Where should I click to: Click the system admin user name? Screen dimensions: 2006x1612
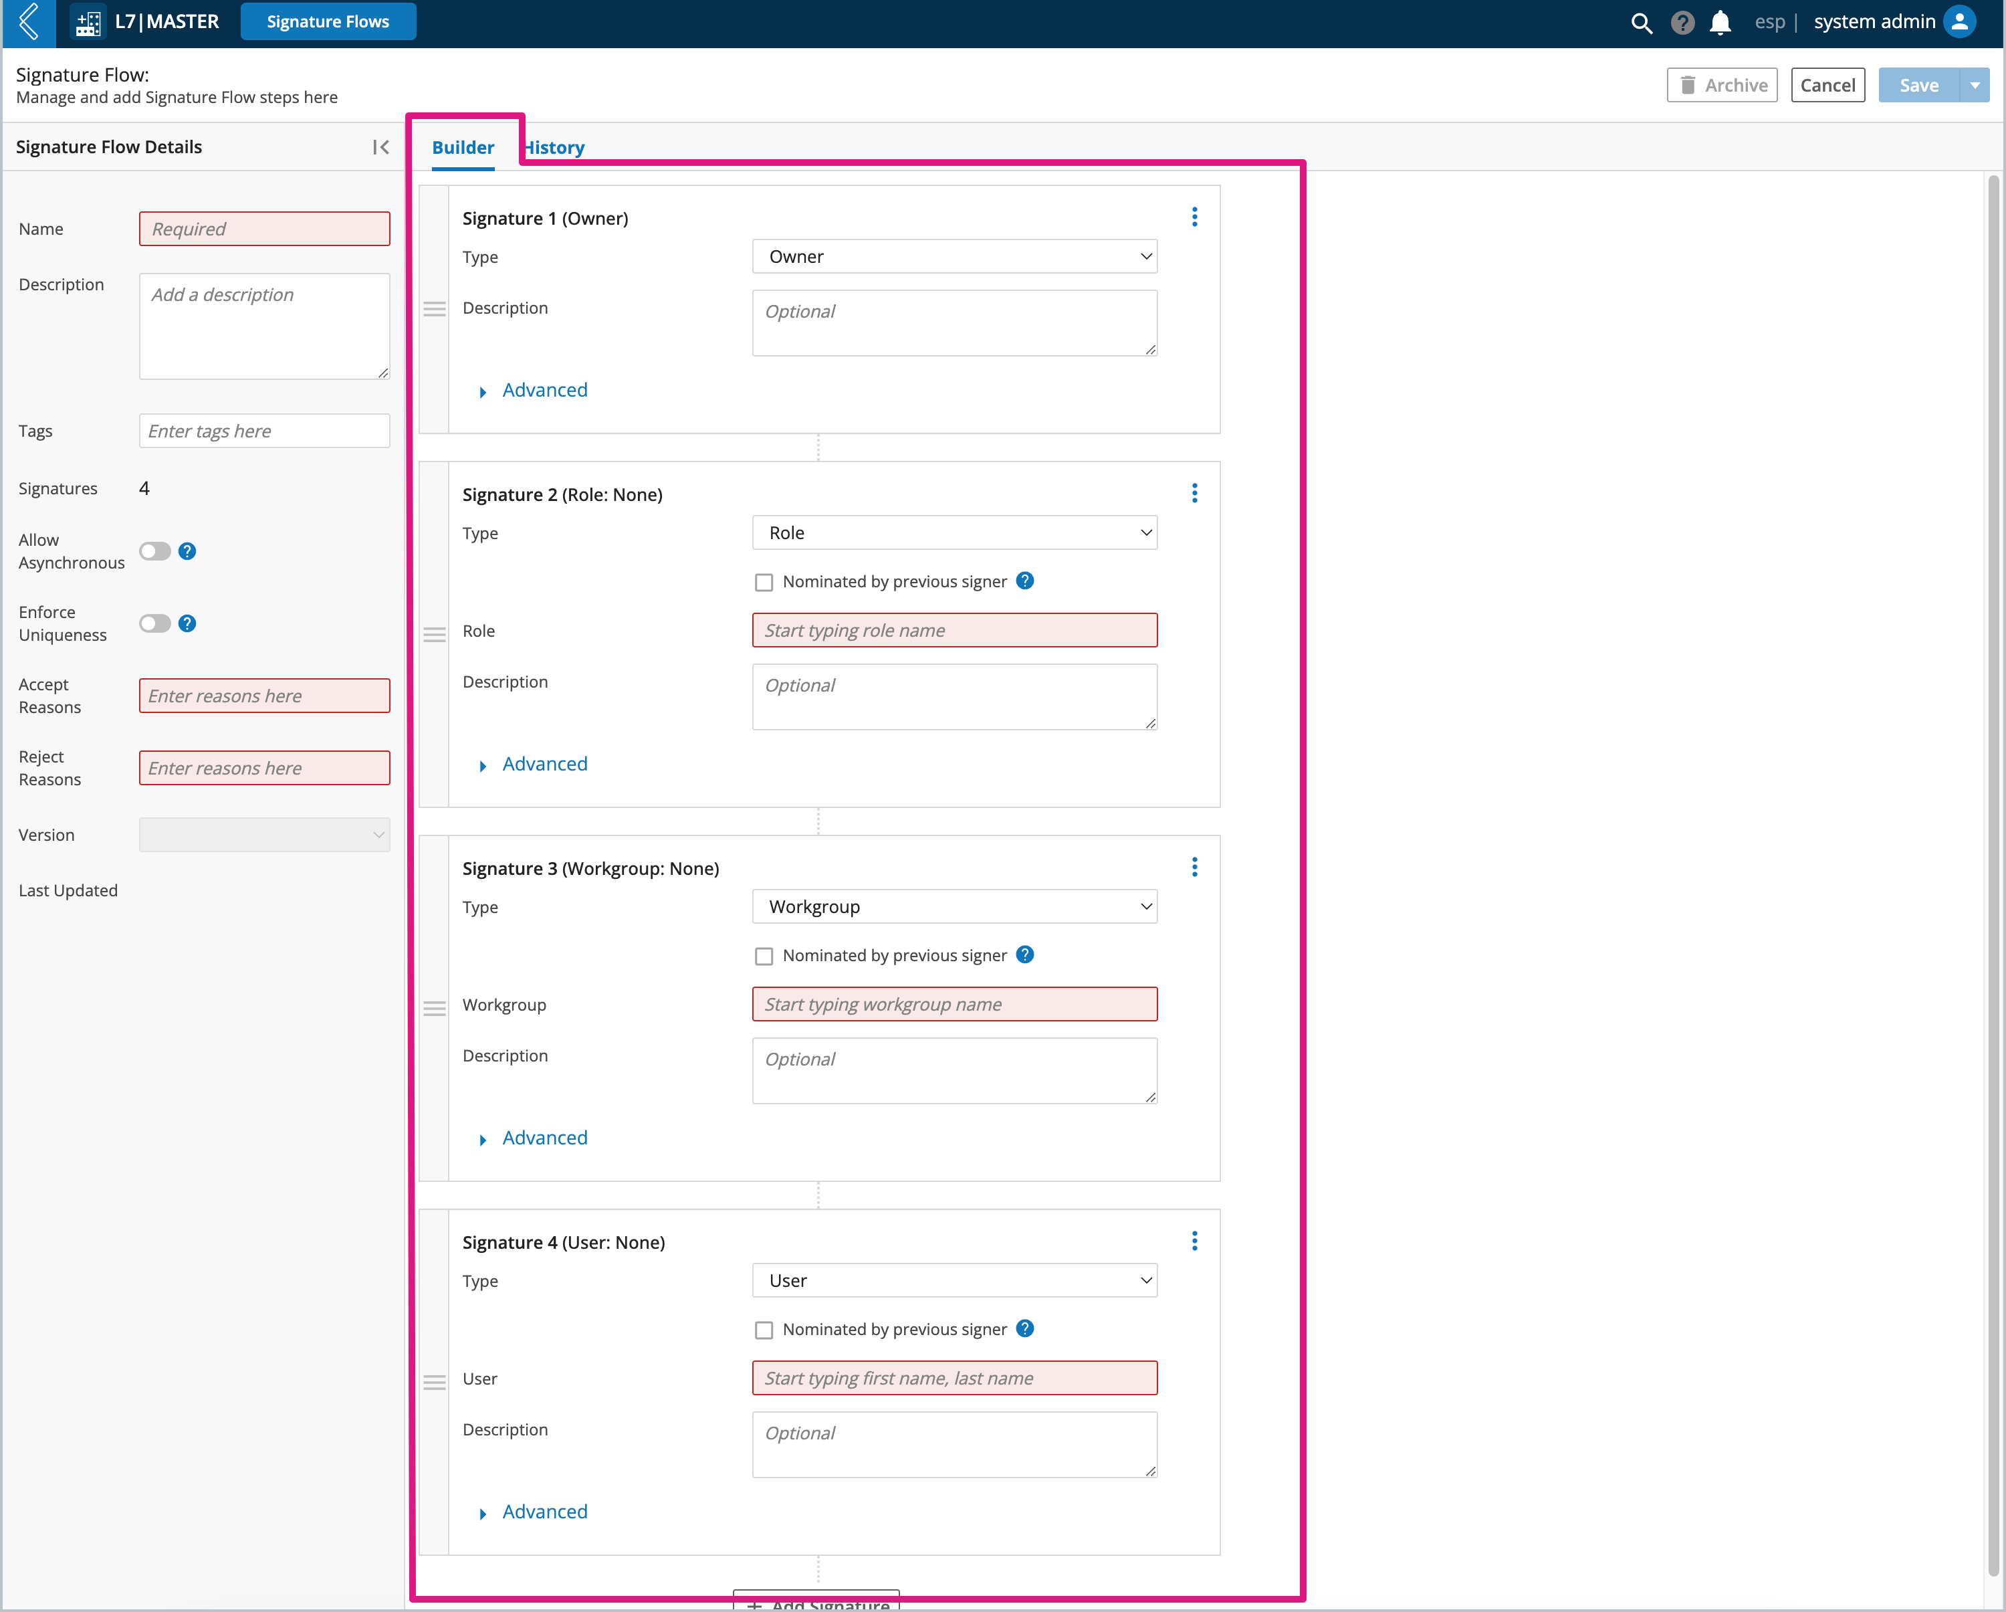[1874, 21]
